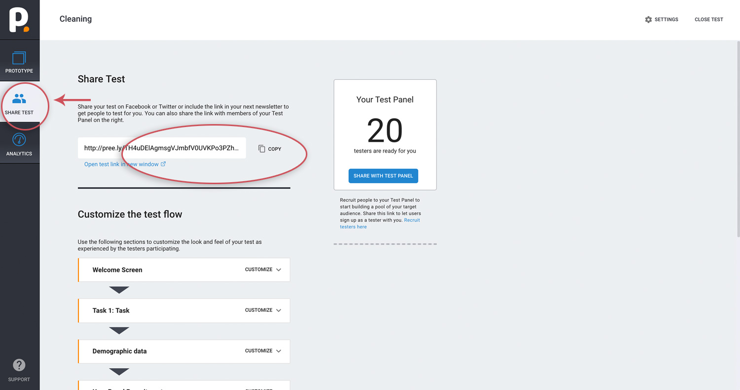Click the Close Test button
This screenshot has height=390, width=740.
point(709,20)
